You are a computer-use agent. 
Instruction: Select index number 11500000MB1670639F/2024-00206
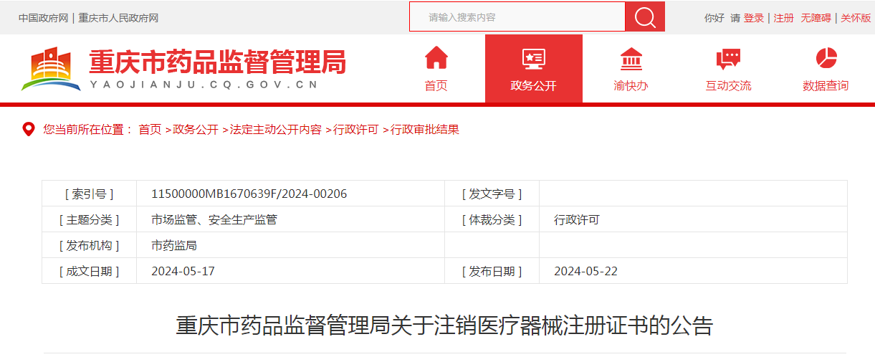(249, 194)
